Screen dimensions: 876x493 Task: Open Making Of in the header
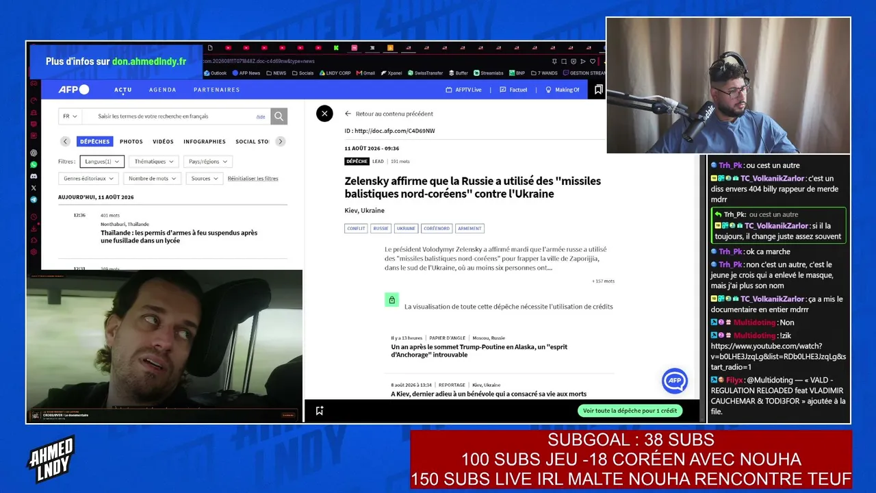pyautogui.click(x=563, y=90)
